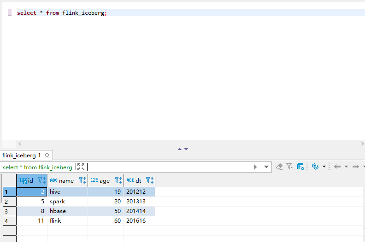
Task: Click the custom filters funnel icon
Action: click(289, 167)
